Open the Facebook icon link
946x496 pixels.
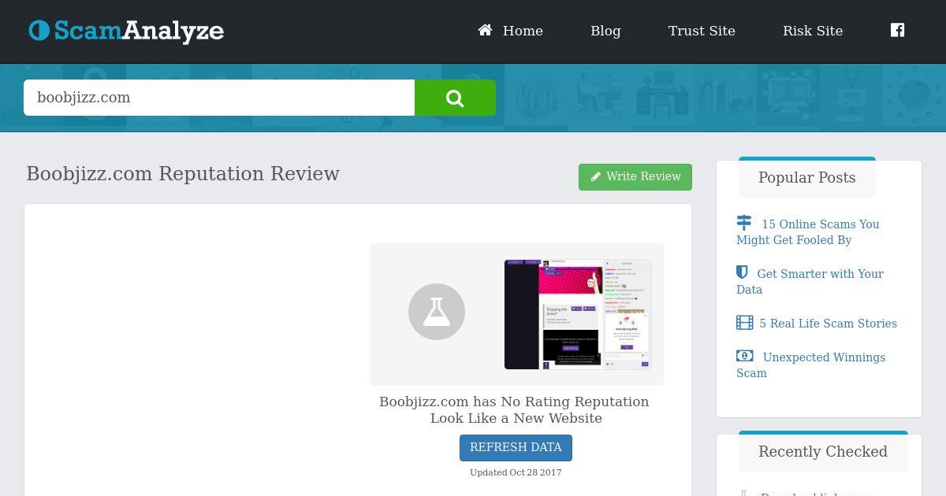[x=897, y=30]
